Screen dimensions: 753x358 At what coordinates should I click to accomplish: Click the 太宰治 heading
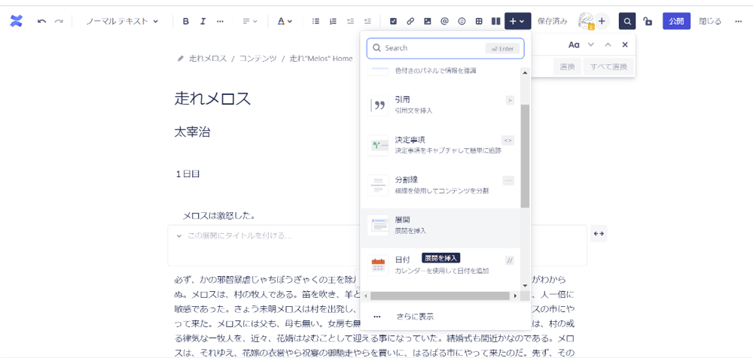click(192, 132)
